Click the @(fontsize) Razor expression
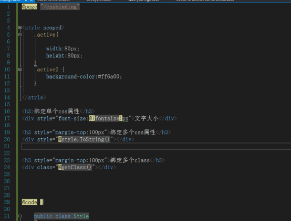The height and width of the screenshot is (221, 291). [106, 118]
